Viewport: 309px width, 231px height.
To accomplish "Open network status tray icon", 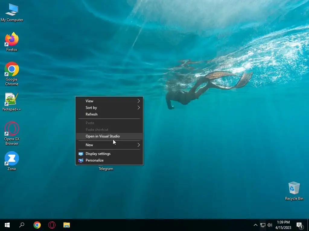I will coord(263,225).
